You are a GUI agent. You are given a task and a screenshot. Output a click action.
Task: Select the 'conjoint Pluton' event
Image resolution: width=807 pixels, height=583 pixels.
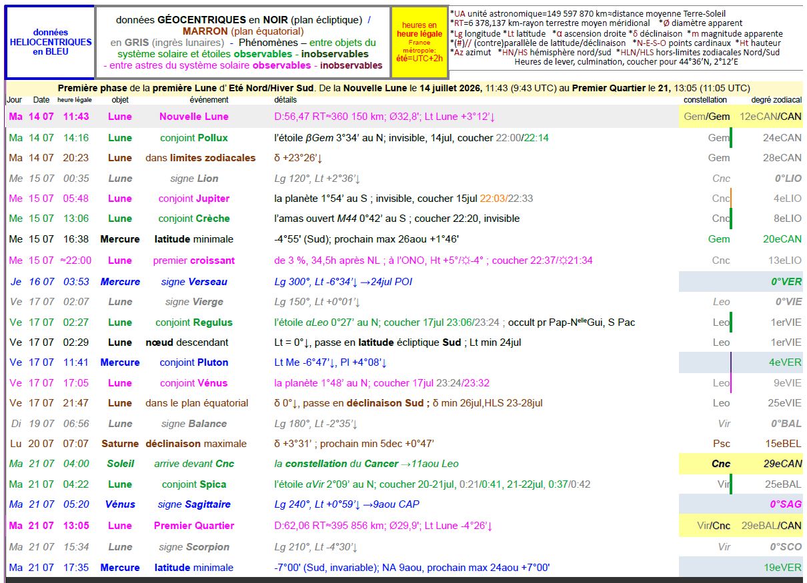coord(193,362)
